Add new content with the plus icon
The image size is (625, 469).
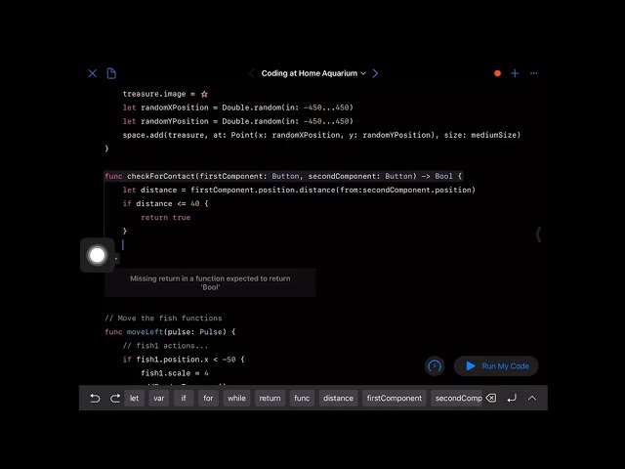(515, 73)
